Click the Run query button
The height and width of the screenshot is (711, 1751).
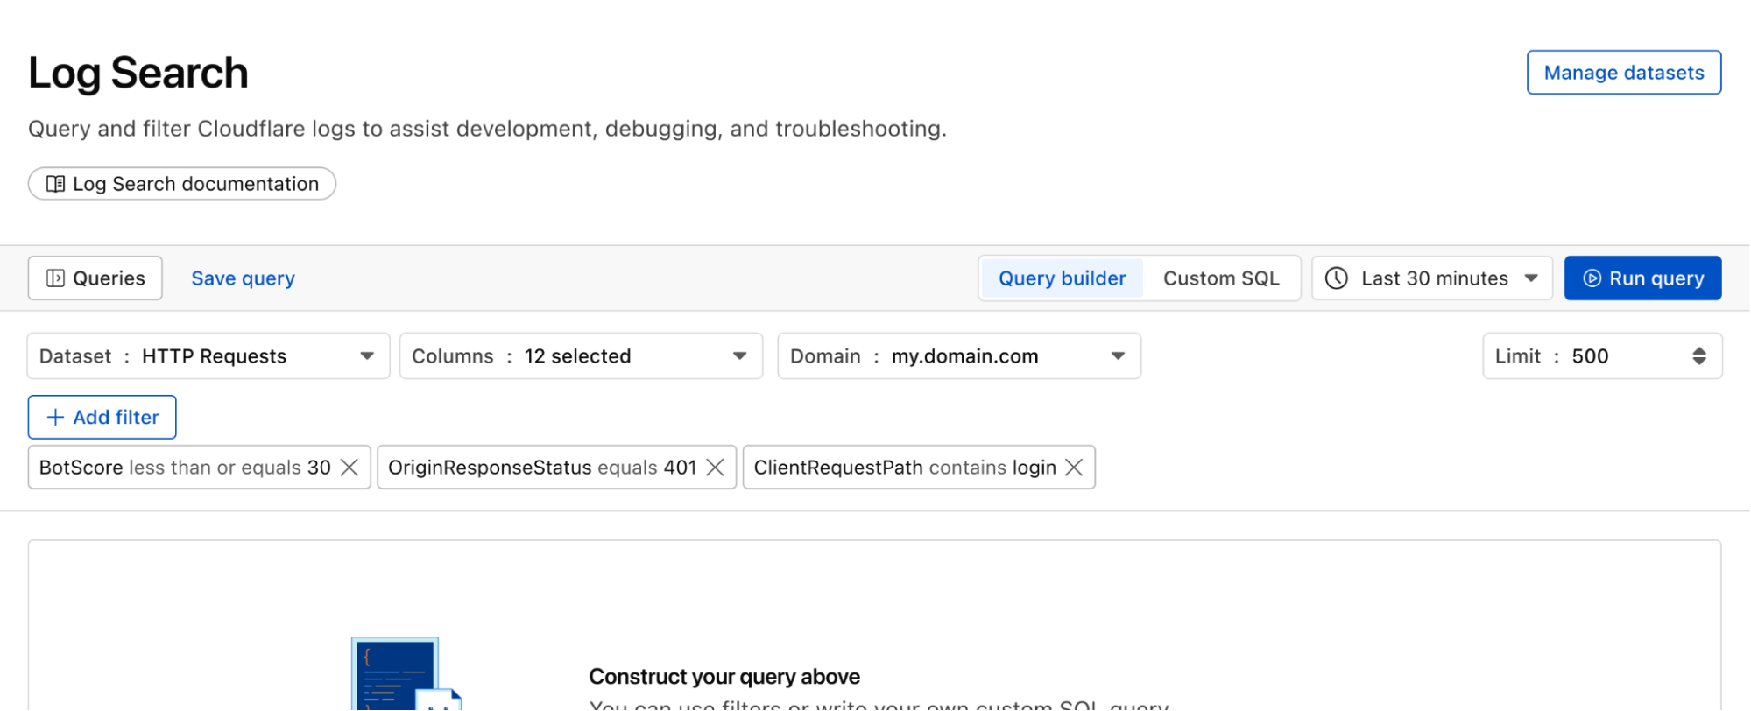coord(1642,278)
